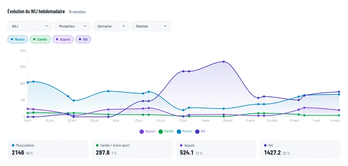Open the Modalités dropdown
Image resolution: width=348 pixels, height=166 pixels.
(x=73, y=26)
